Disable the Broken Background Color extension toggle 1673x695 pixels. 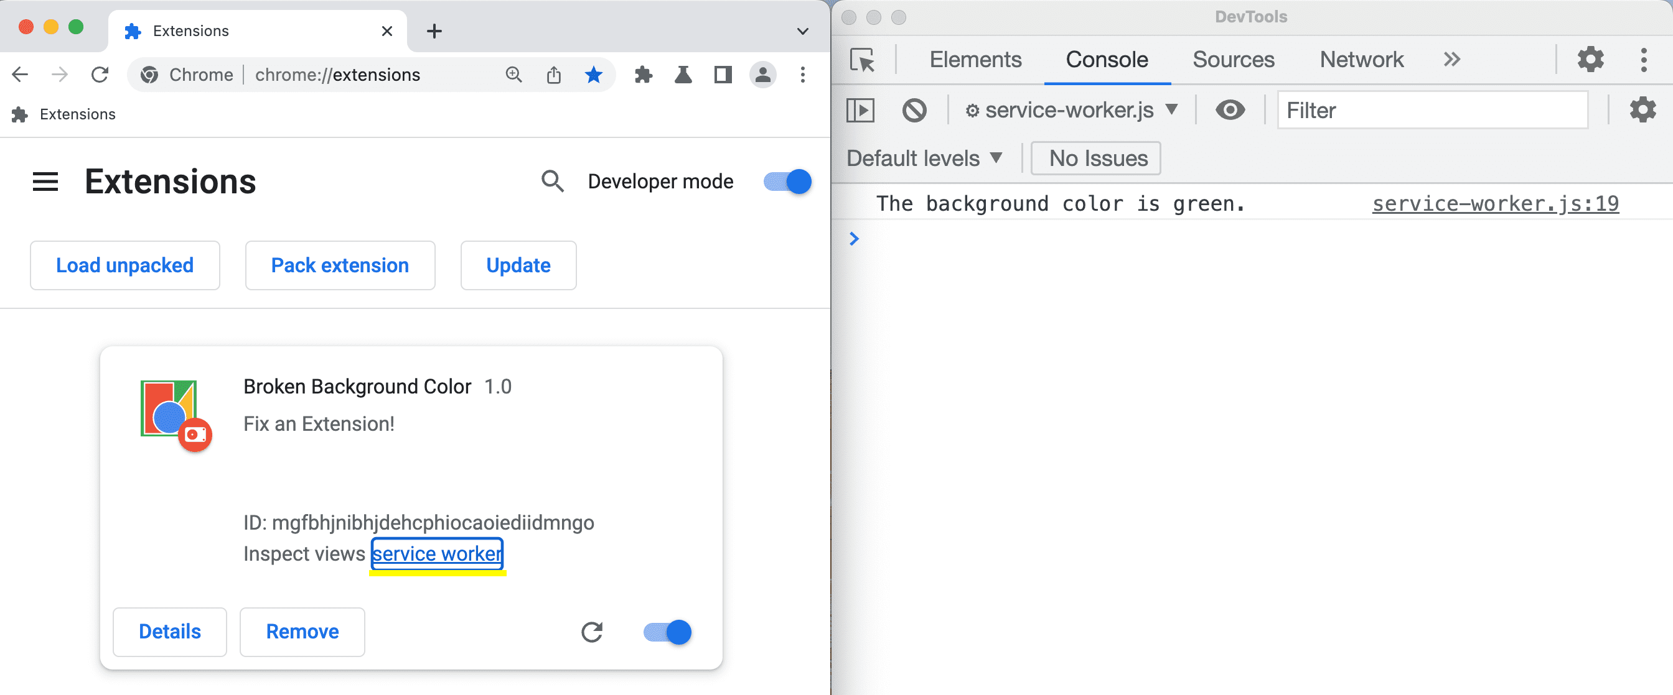667,631
